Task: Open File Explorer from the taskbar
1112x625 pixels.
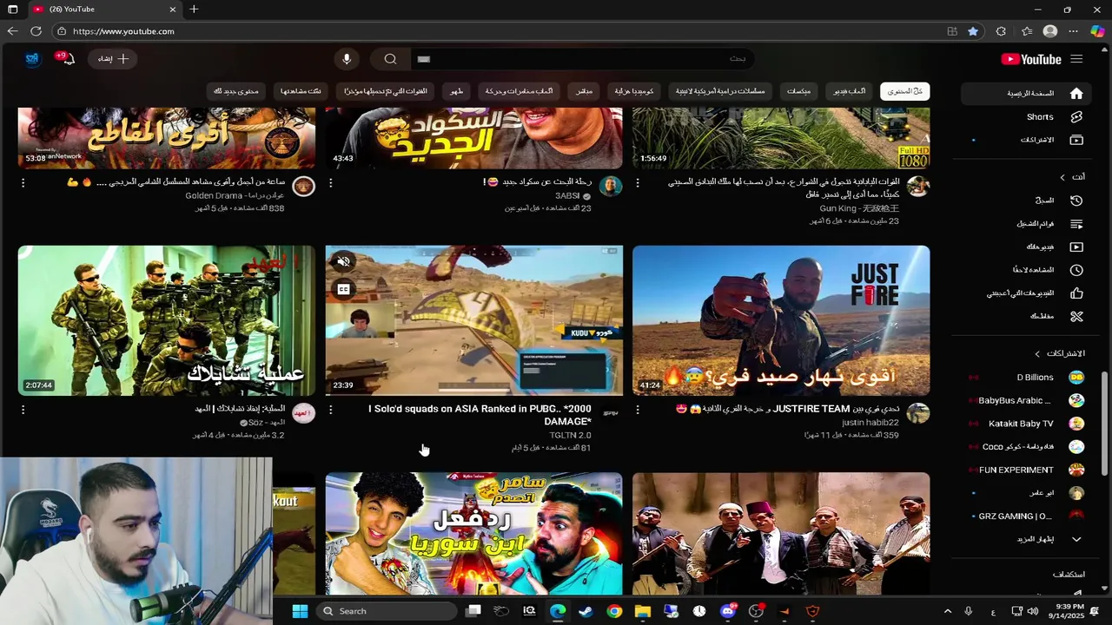Action: (x=643, y=611)
